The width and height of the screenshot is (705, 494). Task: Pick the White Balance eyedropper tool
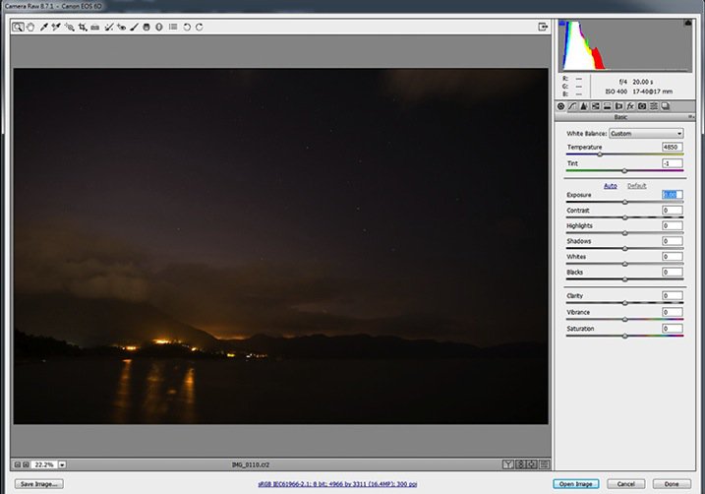(x=44, y=28)
